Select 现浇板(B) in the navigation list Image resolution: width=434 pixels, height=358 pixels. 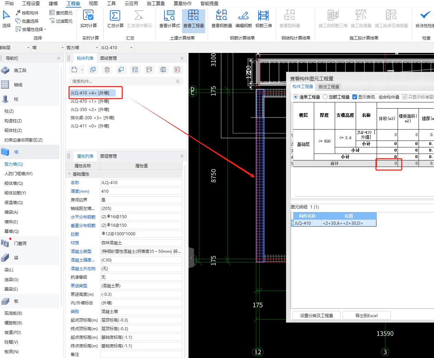coord(13,313)
